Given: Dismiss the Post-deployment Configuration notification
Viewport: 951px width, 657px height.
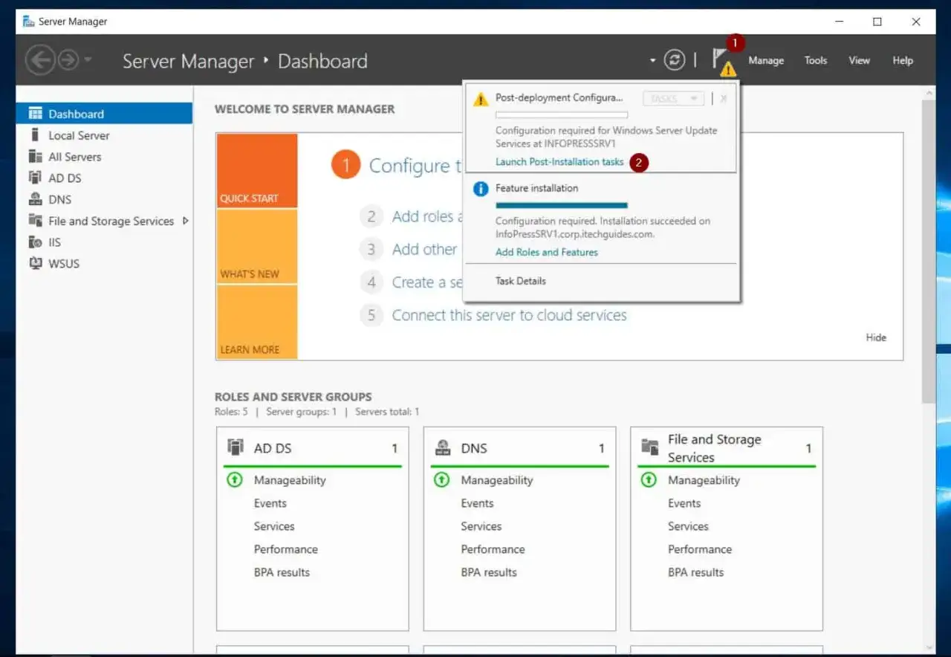Looking at the screenshot, I should tap(724, 98).
